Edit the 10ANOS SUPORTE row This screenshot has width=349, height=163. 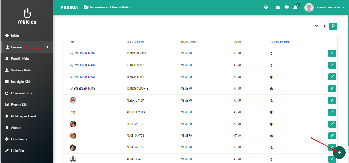coord(332,89)
